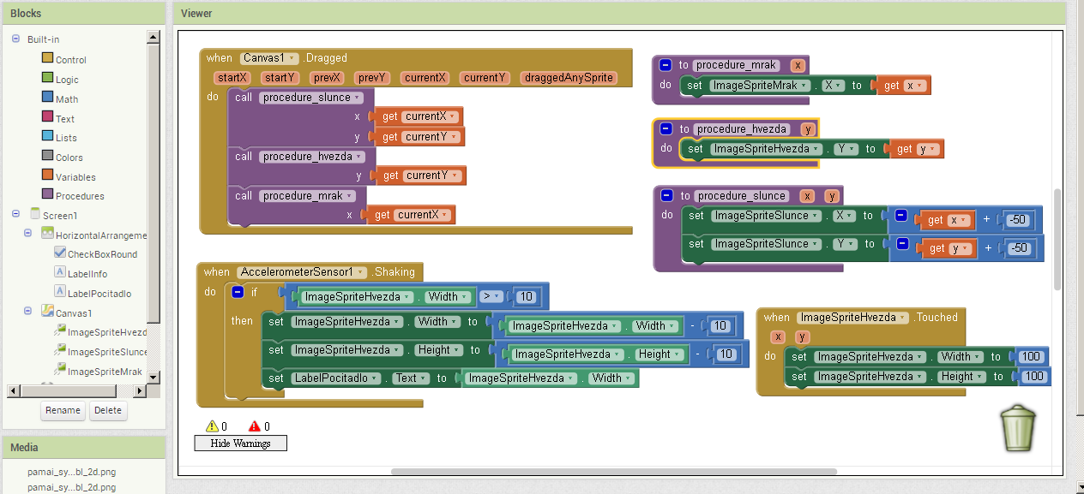Click the Rename button
Image resolution: width=1084 pixels, height=494 pixels.
tap(63, 410)
